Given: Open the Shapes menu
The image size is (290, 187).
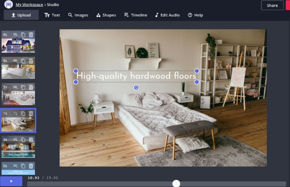Looking at the screenshot, I should (x=106, y=15).
